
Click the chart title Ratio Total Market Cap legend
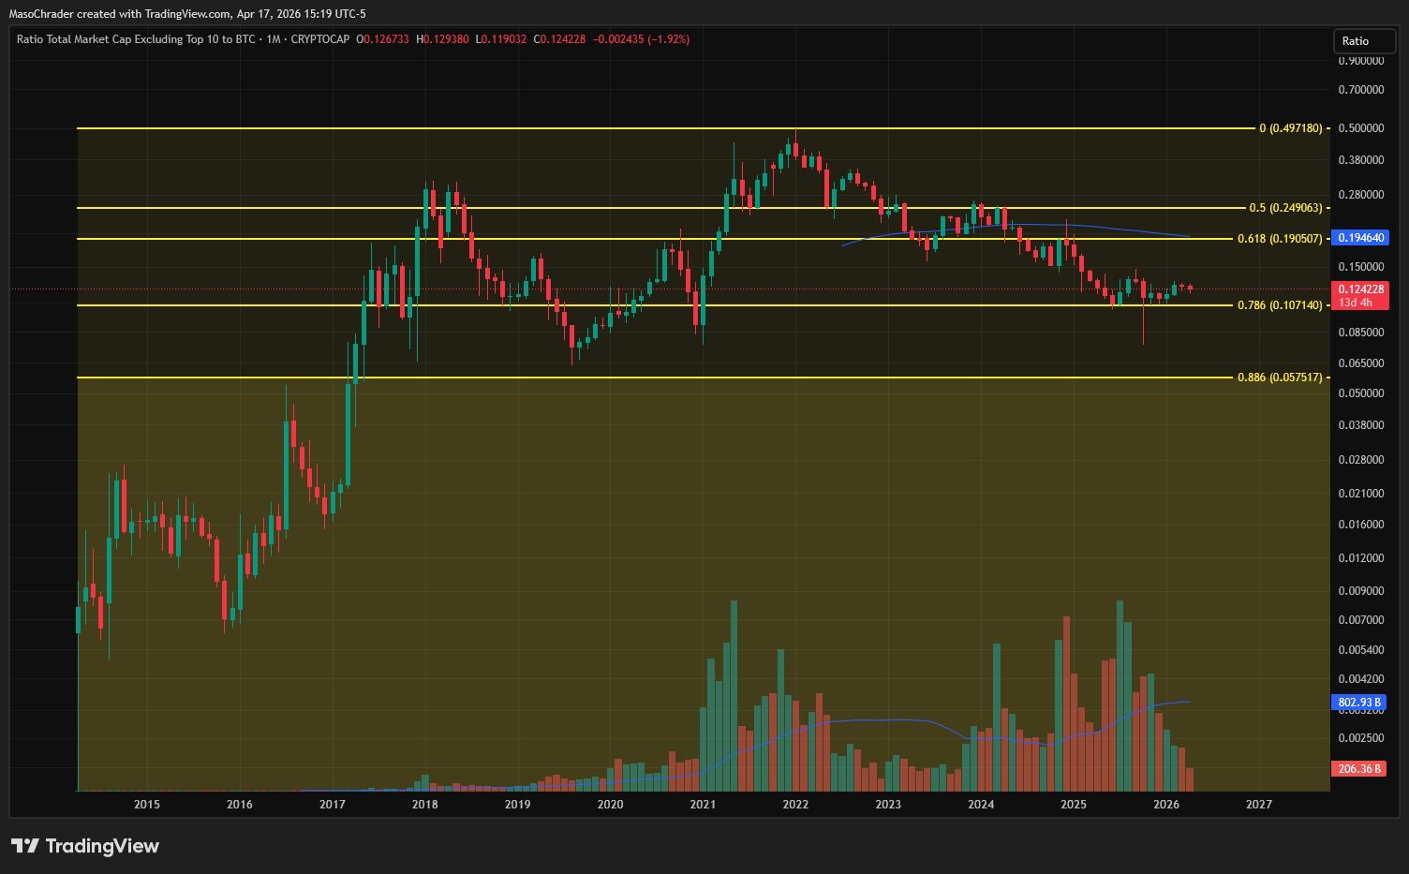pos(136,39)
